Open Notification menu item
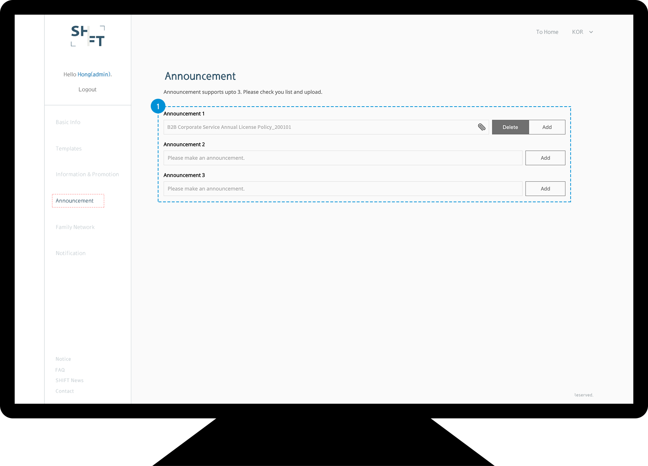The width and height of the screenshot is (648, 466). point(70,253)
